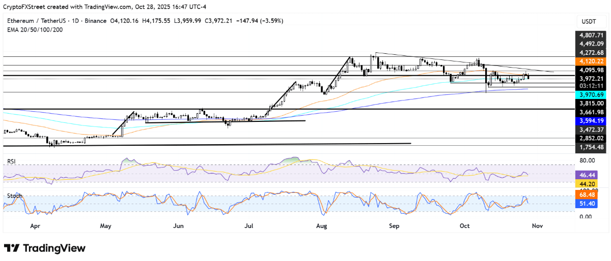Click the TradingView logo icon
Image resolution: width=611 pixels, height=261 pixels.
point(12,248)
